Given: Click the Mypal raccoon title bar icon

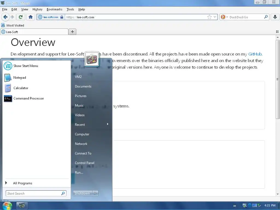Looking at the screenshot, I should coord(2,3).
